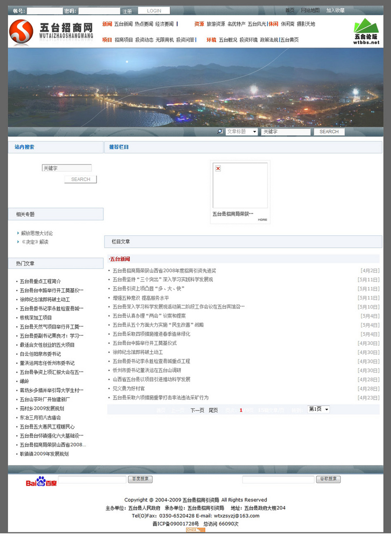The width and height of the screenshot is (391, 551).
Task: Go to 下一页 next page
Action: (x=197, y=410)
